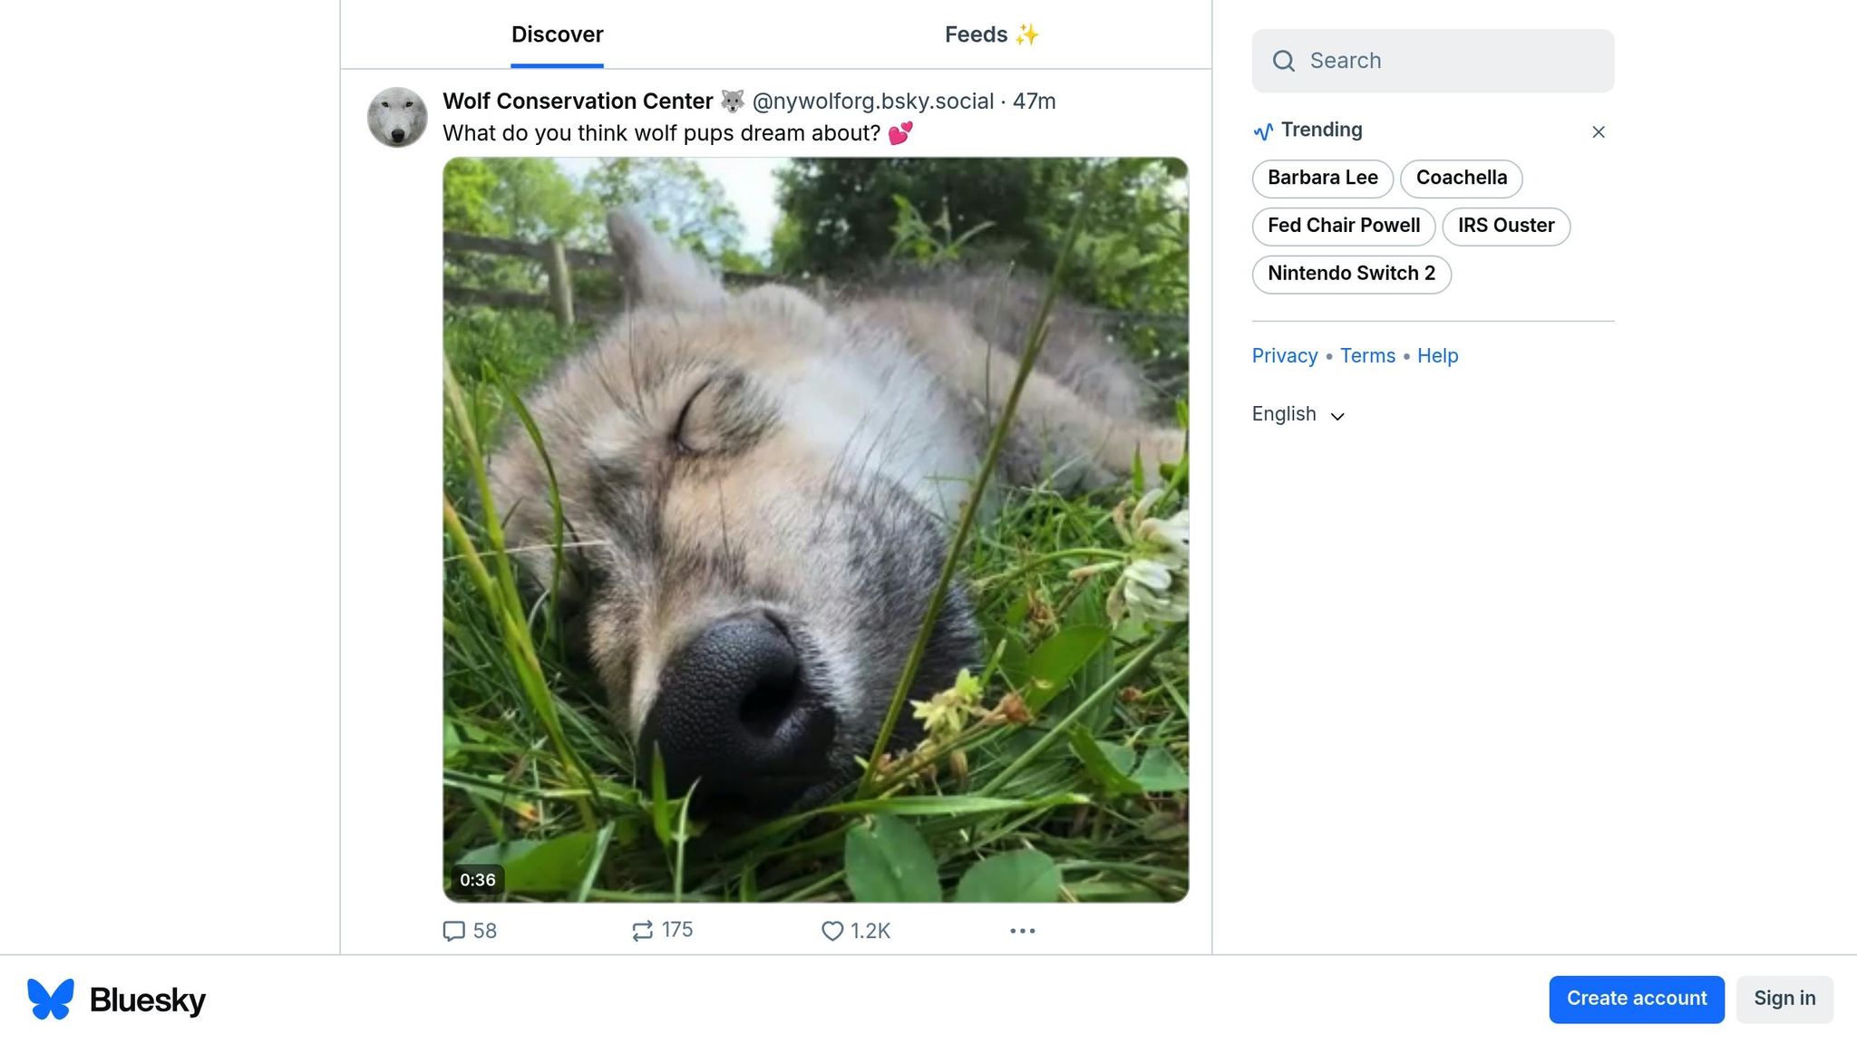The image size is (1857, 1044).
Task: Select the Coachella trending topic
Action: point(1461,178)
